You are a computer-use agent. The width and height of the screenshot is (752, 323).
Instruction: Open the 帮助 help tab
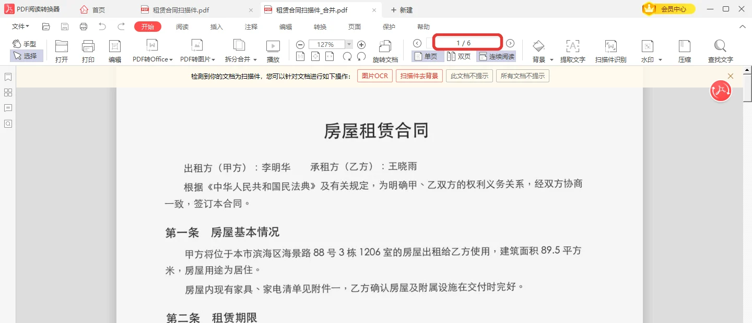pos(424,27)
